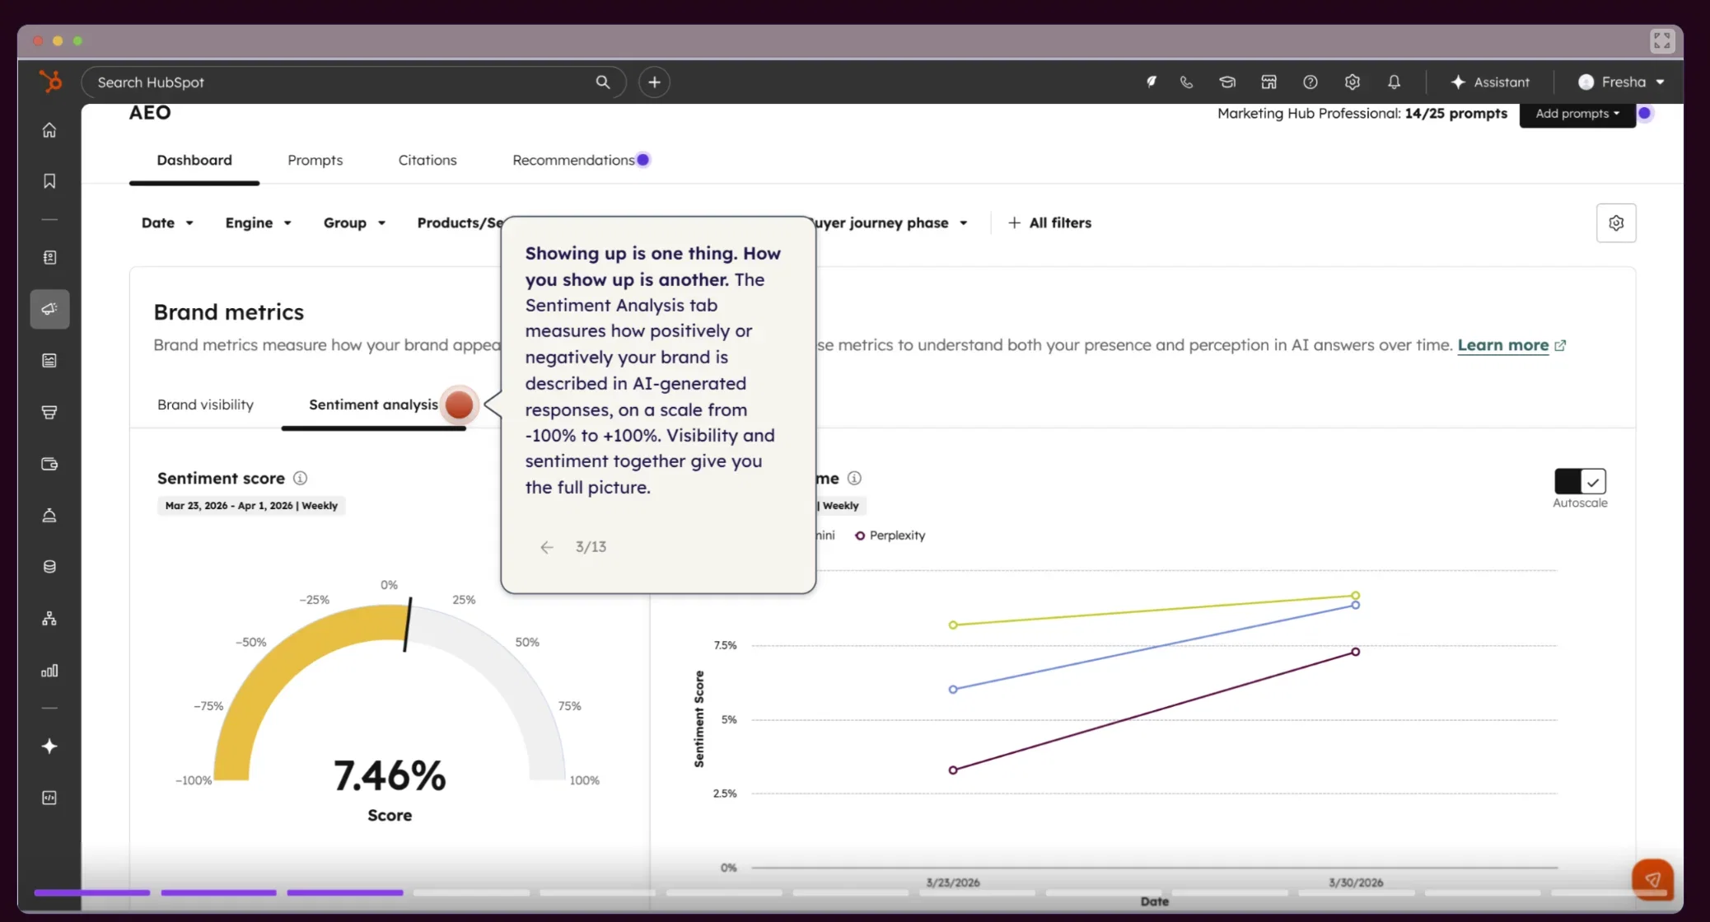Screen dimensions: 1710x922
Task: Open the Automation workflow sidebar icon
Action: pos(49,619)
